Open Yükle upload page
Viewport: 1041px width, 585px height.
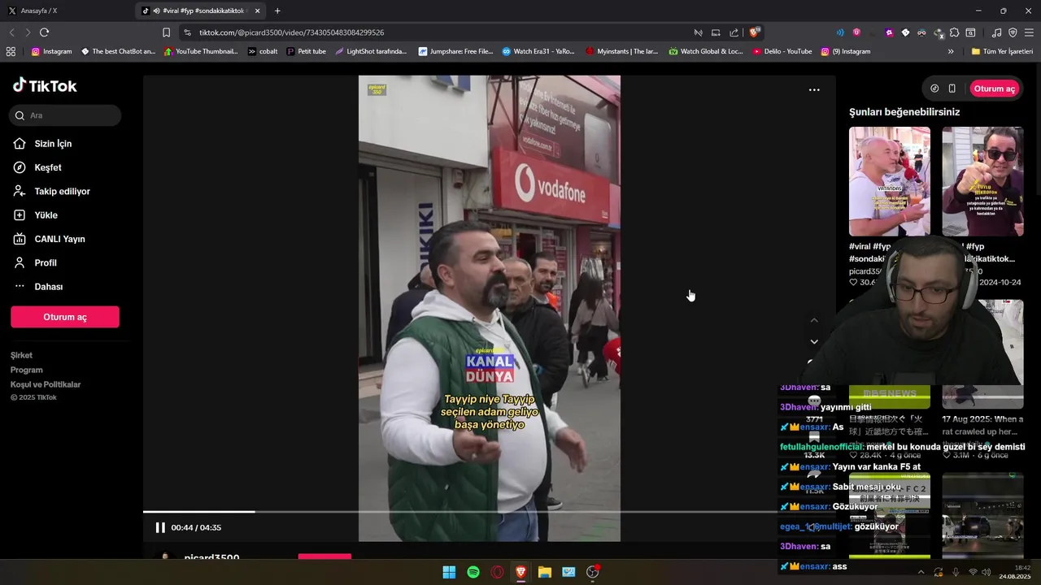(46, 215)
